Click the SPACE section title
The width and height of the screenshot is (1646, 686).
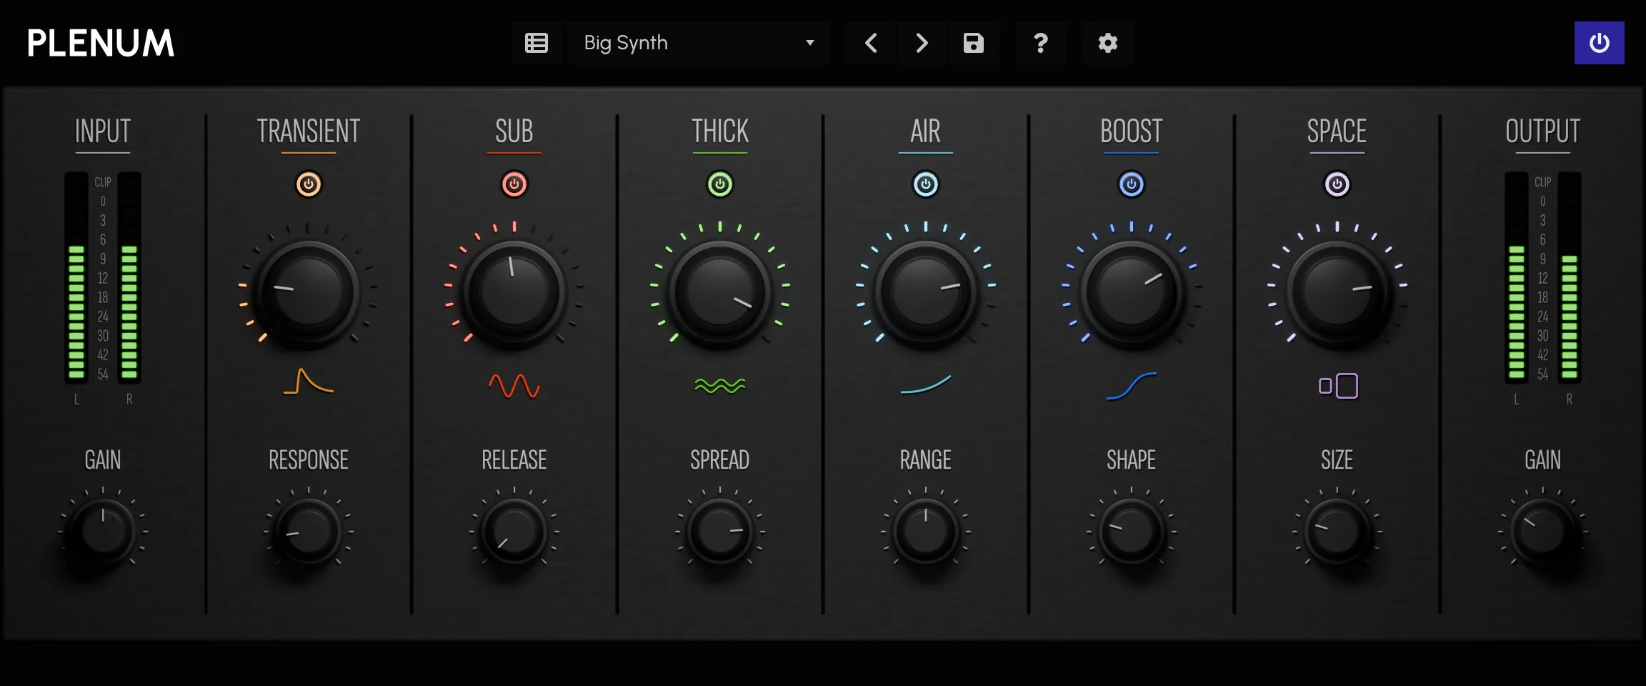(1337, 131)
